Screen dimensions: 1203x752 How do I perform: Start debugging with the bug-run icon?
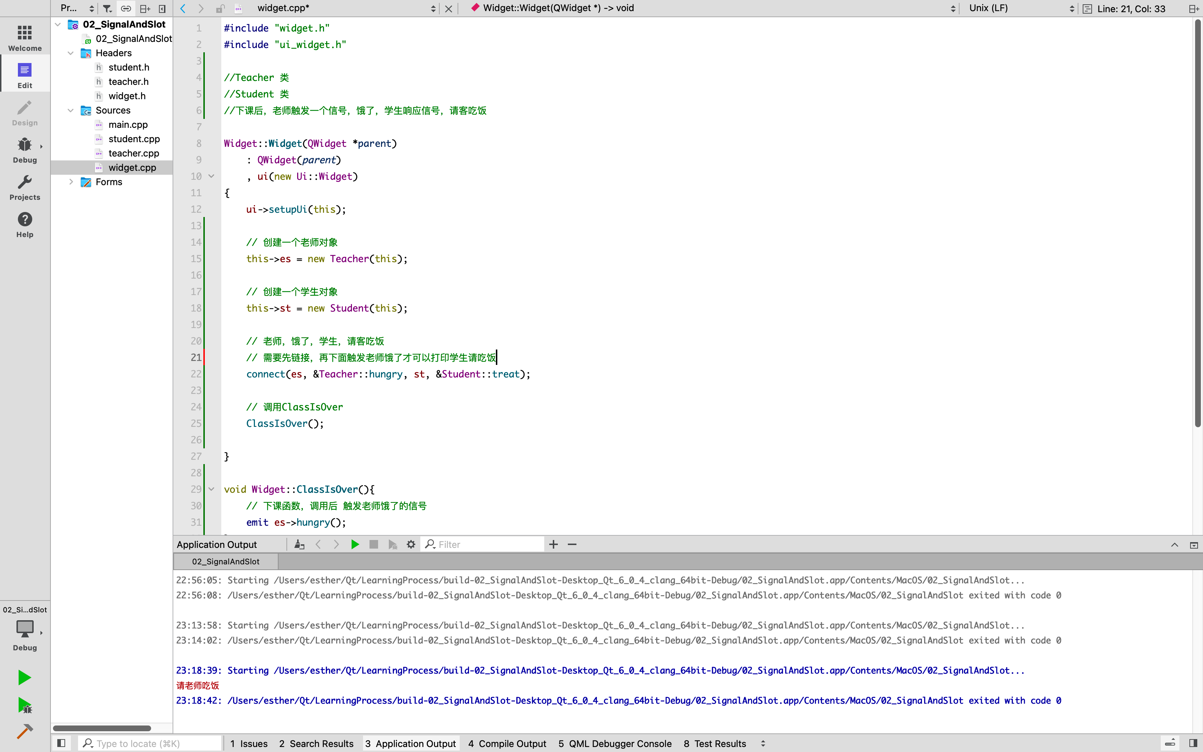pyautogui.click(x=24, y=705)
